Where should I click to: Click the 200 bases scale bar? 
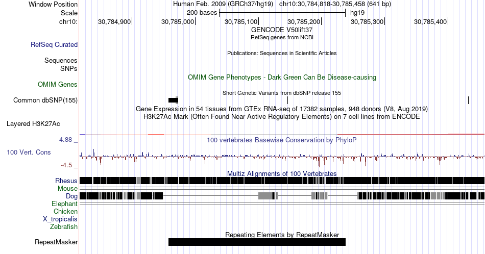point(282,13)
